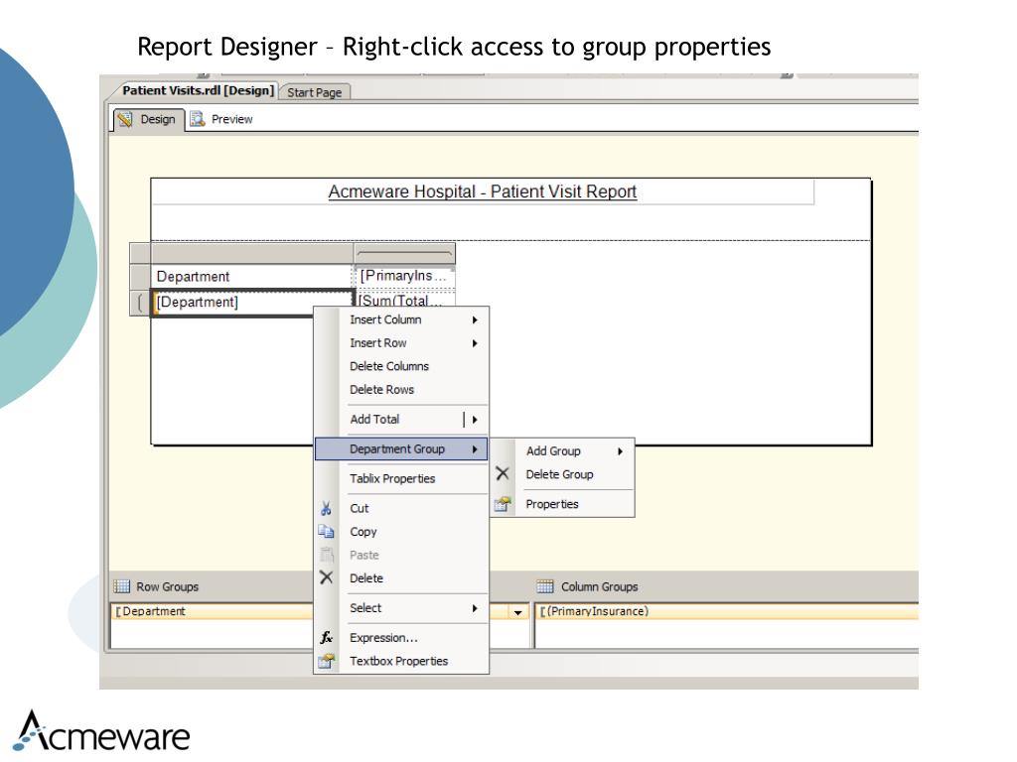Click the report title Acmeware Hospital textbox
The height and width of the screenshot is (762, 1017).
pyautogui.click(x=483, y=191)
